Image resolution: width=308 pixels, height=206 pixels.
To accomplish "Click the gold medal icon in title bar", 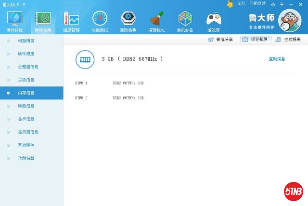I will (230, 4).
